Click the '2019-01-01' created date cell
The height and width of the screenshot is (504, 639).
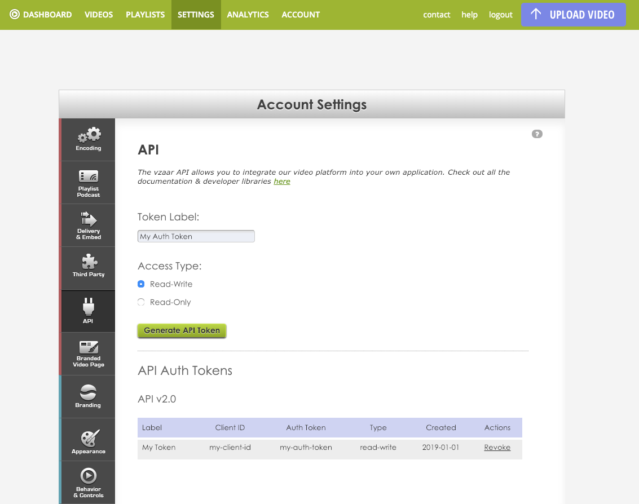point(440,448)
